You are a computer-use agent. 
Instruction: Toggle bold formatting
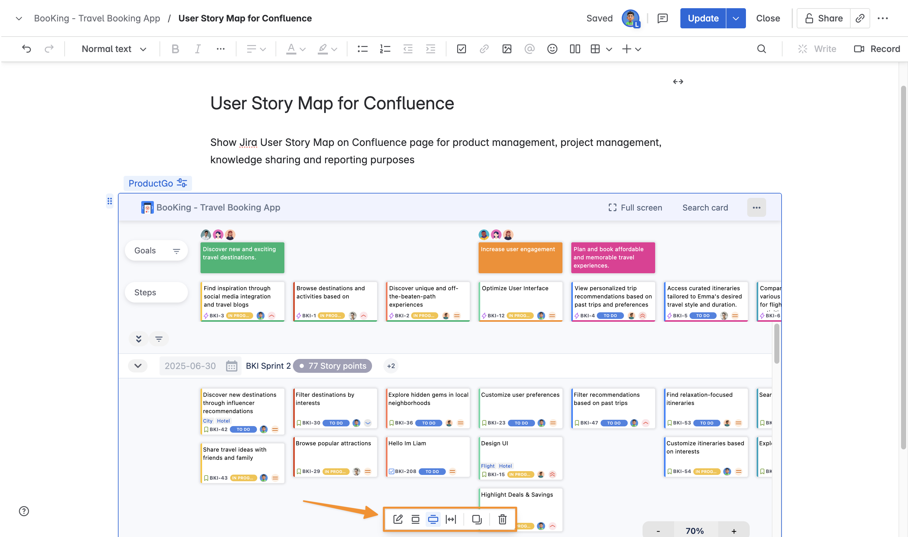(175, 49)
